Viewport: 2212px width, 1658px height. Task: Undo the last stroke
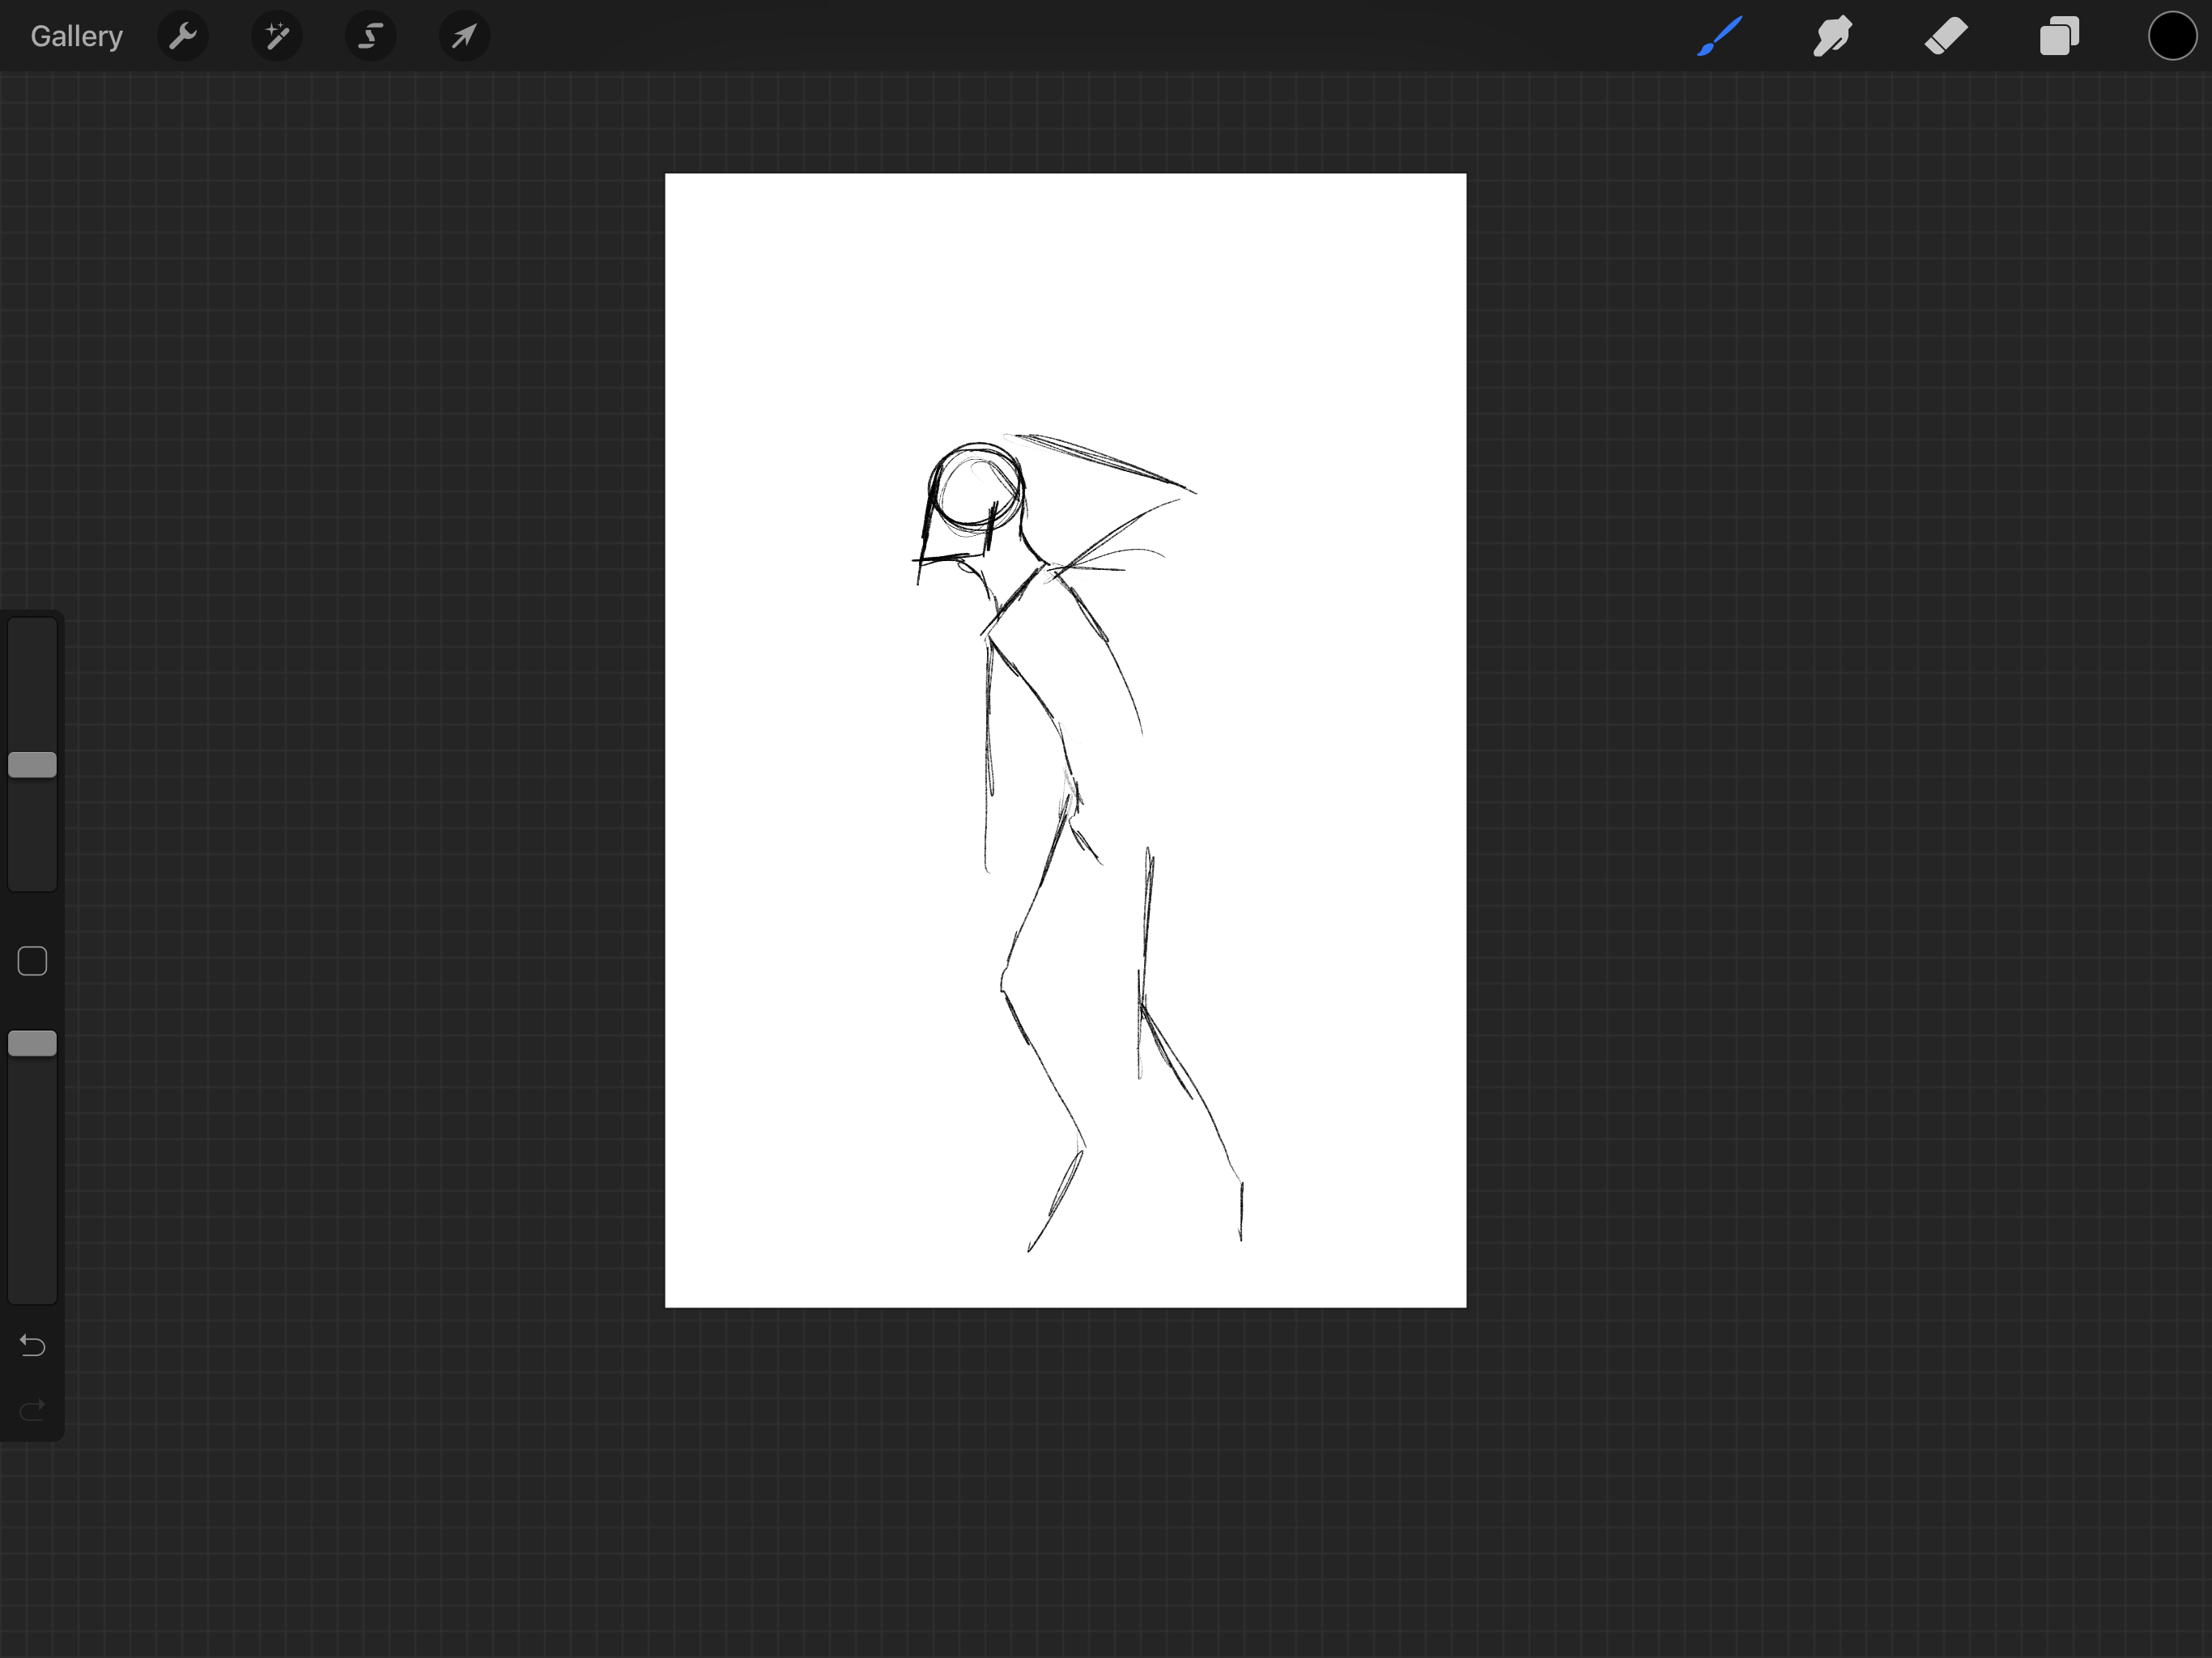pyautogui.click(x=32, y=1346)
